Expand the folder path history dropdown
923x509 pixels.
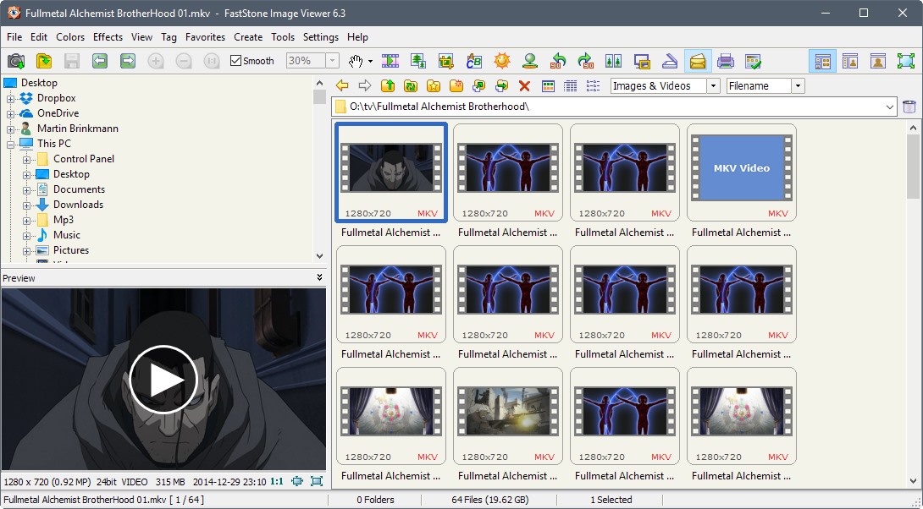pyautogui.click(x=889, y=107)
